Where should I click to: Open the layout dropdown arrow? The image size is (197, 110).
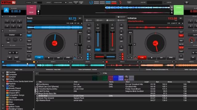66,2
